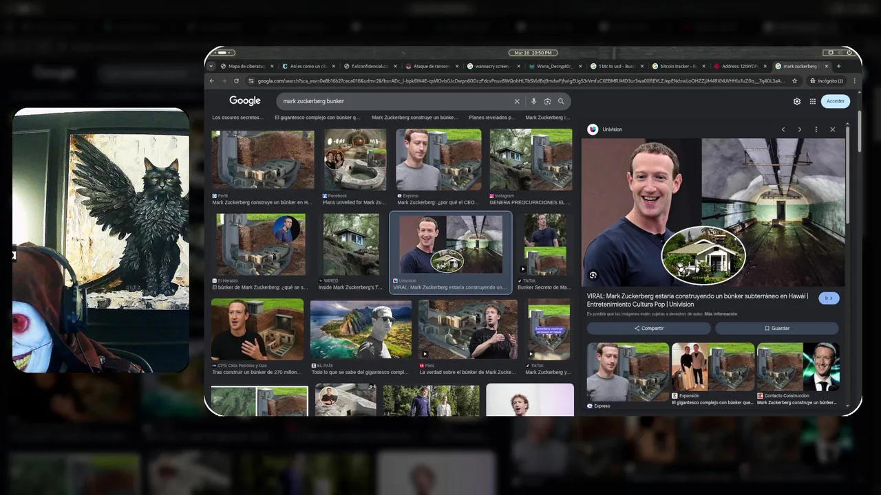Select 'El gigantesco complejo con búnker' chip
Image resolution: width=881 pixels, height=495 pixels.
(317, 118)
